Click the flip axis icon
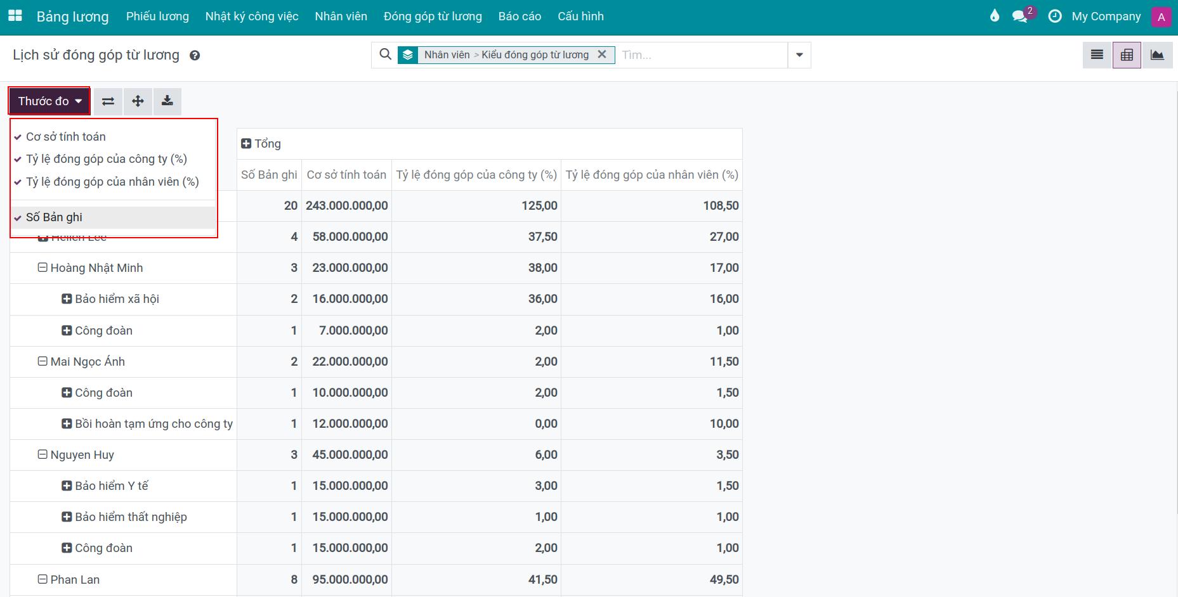1178x597 pixels. (x=108, y=101)
